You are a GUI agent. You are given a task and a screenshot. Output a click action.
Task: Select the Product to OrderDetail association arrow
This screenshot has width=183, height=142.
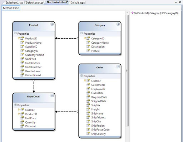34,86
